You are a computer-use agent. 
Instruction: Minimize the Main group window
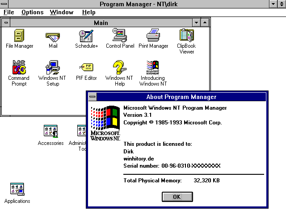coord(197,23)
